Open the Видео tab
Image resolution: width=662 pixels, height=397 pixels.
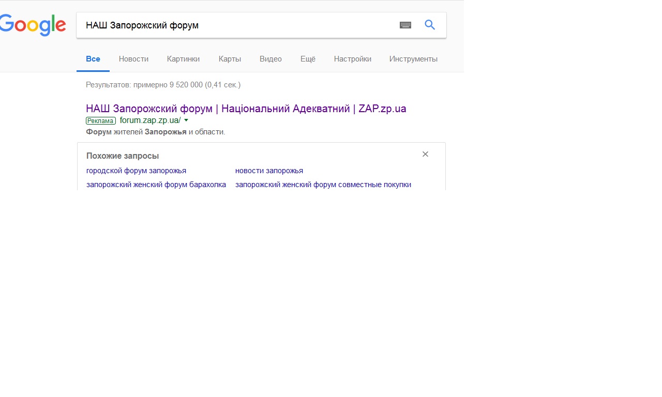(x=270, y=59)
